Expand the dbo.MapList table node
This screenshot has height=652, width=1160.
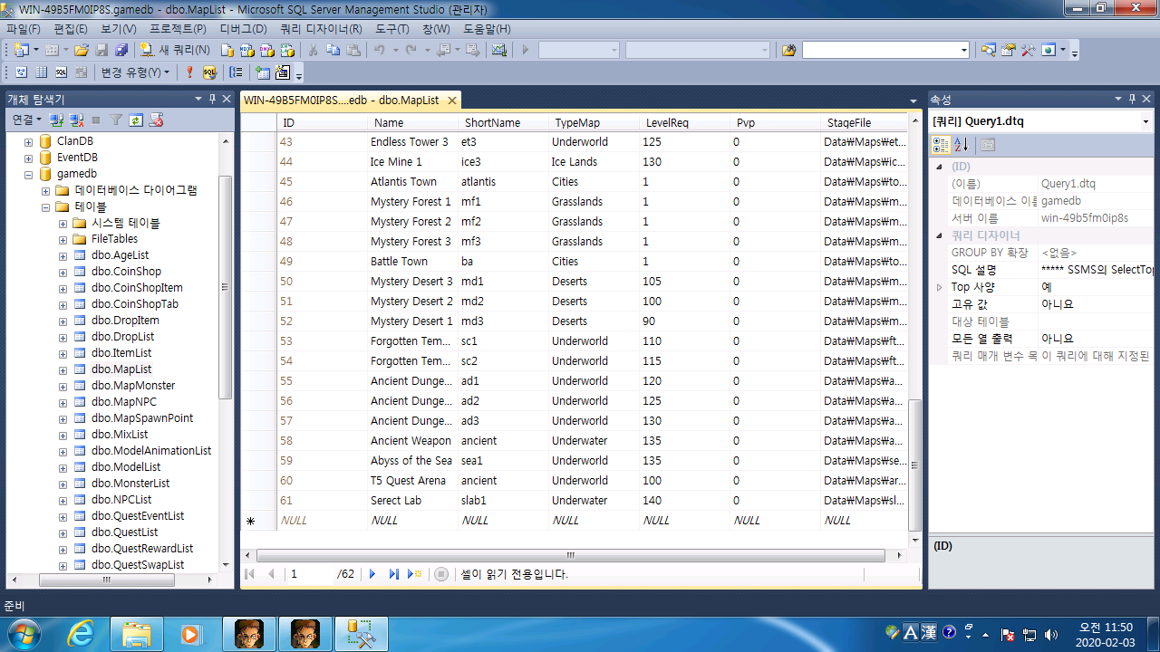click(x=63, y=369)
